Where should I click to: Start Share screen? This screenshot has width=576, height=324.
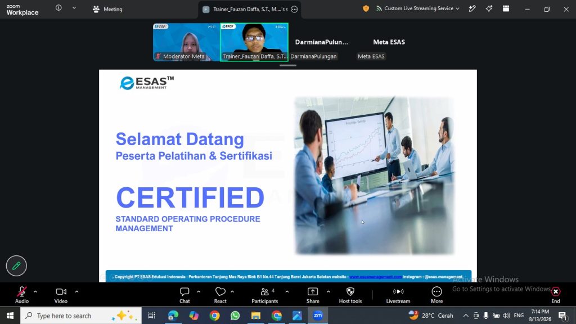[x=313, y=295]
